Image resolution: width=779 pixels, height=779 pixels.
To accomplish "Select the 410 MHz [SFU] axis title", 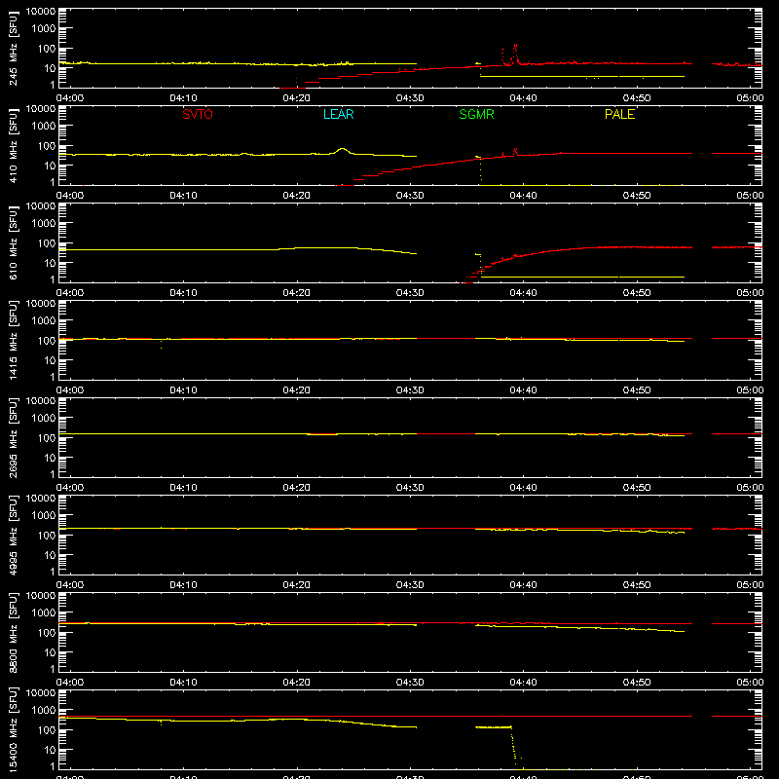I will click(13, 145).
